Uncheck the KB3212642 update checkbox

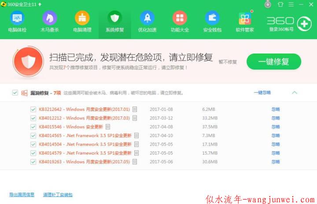tap(33, 109)
